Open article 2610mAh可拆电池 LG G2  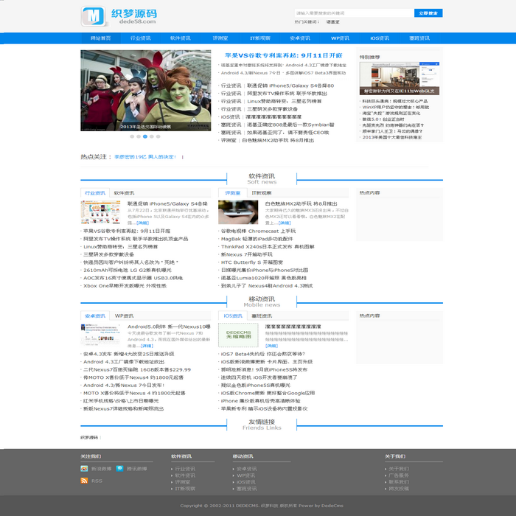tap(128, 271)
